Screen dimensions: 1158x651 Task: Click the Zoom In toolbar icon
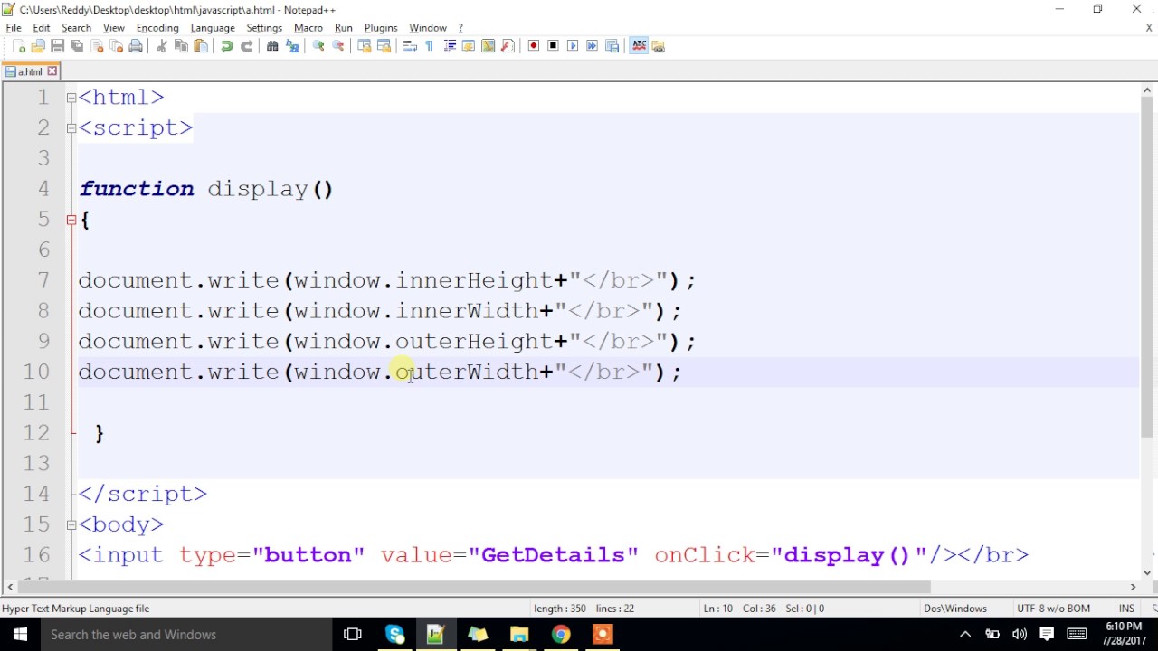pyautogui.click(x=318, y=46)
